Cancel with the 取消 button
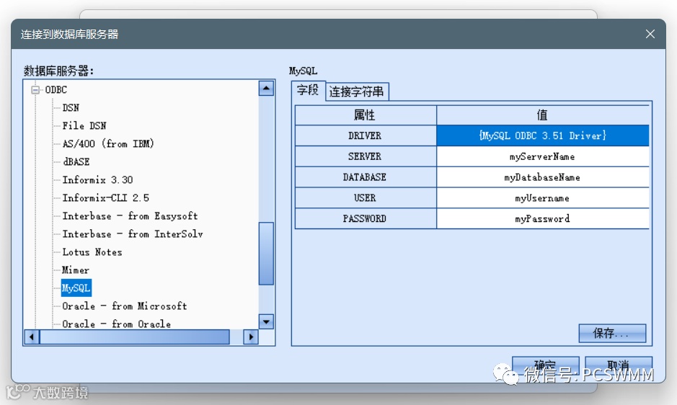Screen dimensions: 677x405 [619, 365]
